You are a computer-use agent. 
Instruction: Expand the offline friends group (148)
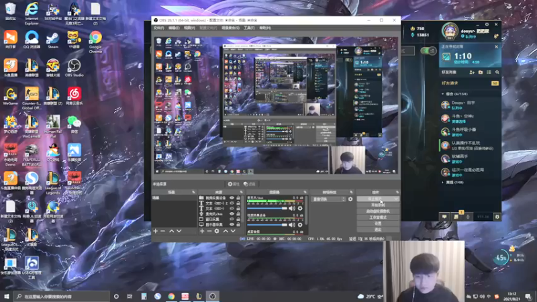point(443,182)
